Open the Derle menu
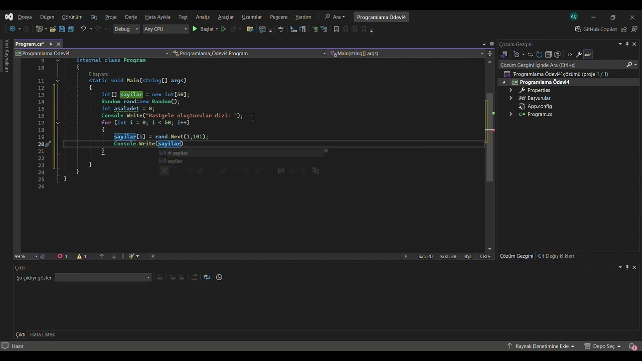642x361 pixels. coord(131,17)
